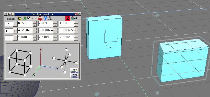
Task: Select the blue Y axis icon
Action: (45, 18)
